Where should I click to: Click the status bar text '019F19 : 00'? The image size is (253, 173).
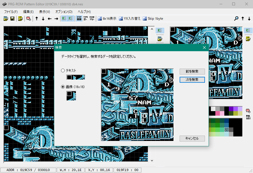click(127, 170)
